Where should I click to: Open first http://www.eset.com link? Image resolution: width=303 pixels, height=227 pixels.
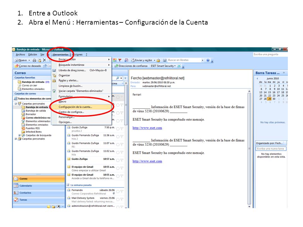(x=147, y=128)
